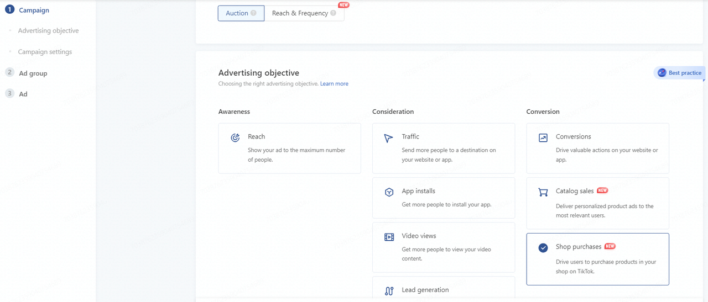Jump to Campaign settings section
The width and height of the screenshot is (708, 302).
(45, 52)
